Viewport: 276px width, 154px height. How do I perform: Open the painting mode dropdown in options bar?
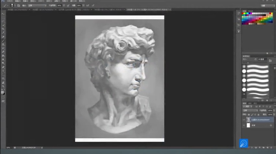[x=37, y=6]
